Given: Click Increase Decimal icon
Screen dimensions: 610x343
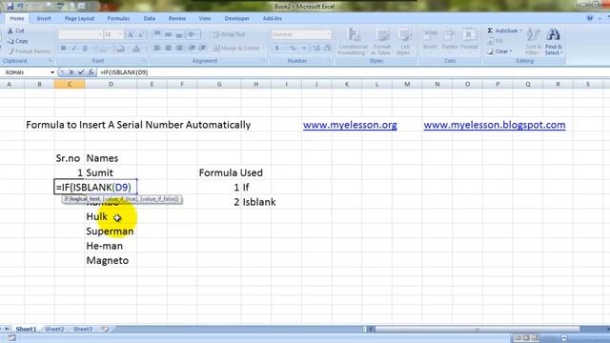Looking at the screenshot, I should tap(316, 49).
